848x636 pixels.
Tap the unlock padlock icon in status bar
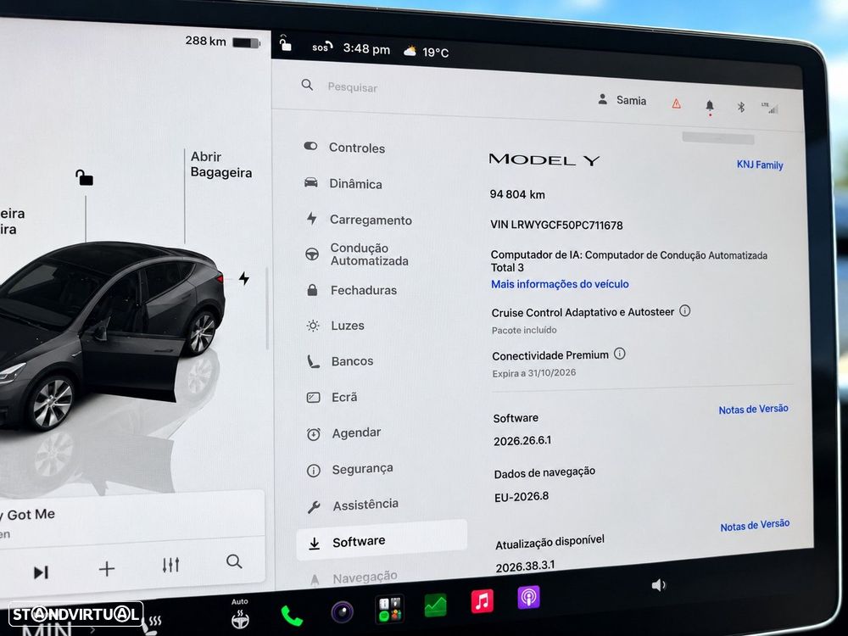tap(285, 42)
